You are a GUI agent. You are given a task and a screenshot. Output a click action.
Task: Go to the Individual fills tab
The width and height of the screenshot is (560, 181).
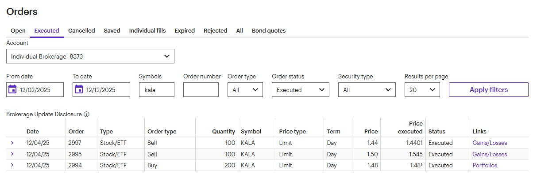tap(147, 31)
